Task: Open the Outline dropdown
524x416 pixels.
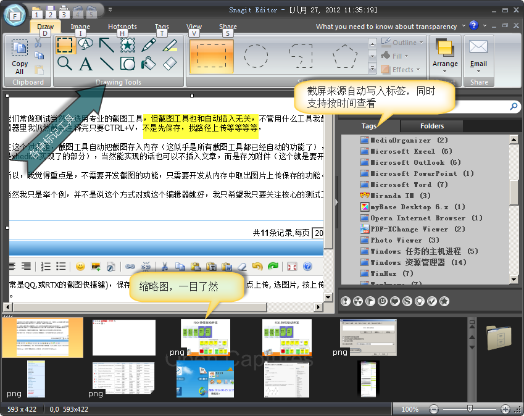Action: coord(403,43)
